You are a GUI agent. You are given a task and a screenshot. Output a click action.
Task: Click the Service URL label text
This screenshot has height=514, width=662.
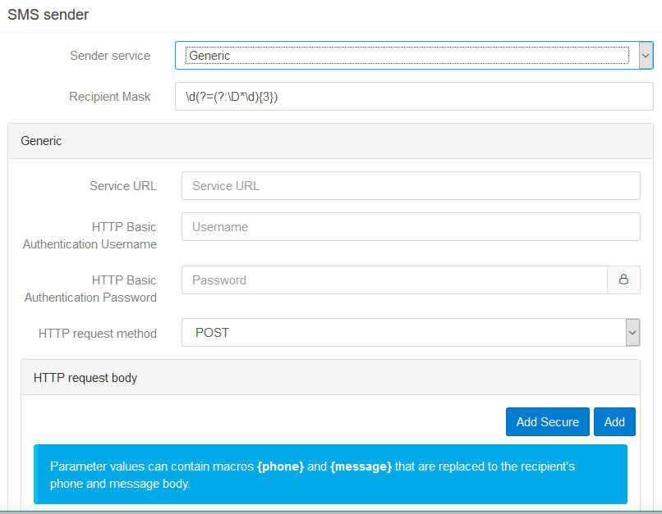click(x=123, y=186)
